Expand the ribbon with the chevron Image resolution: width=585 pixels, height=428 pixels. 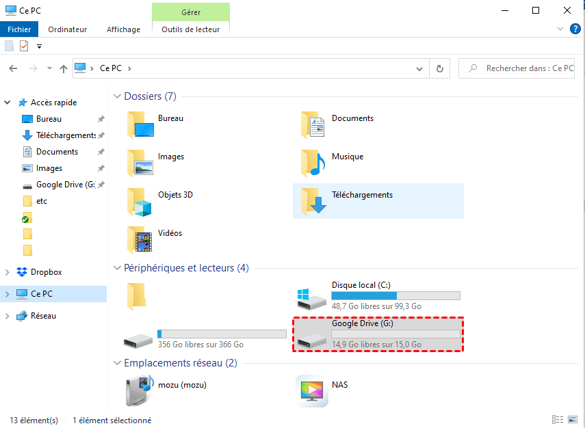[x=560, y=29]
